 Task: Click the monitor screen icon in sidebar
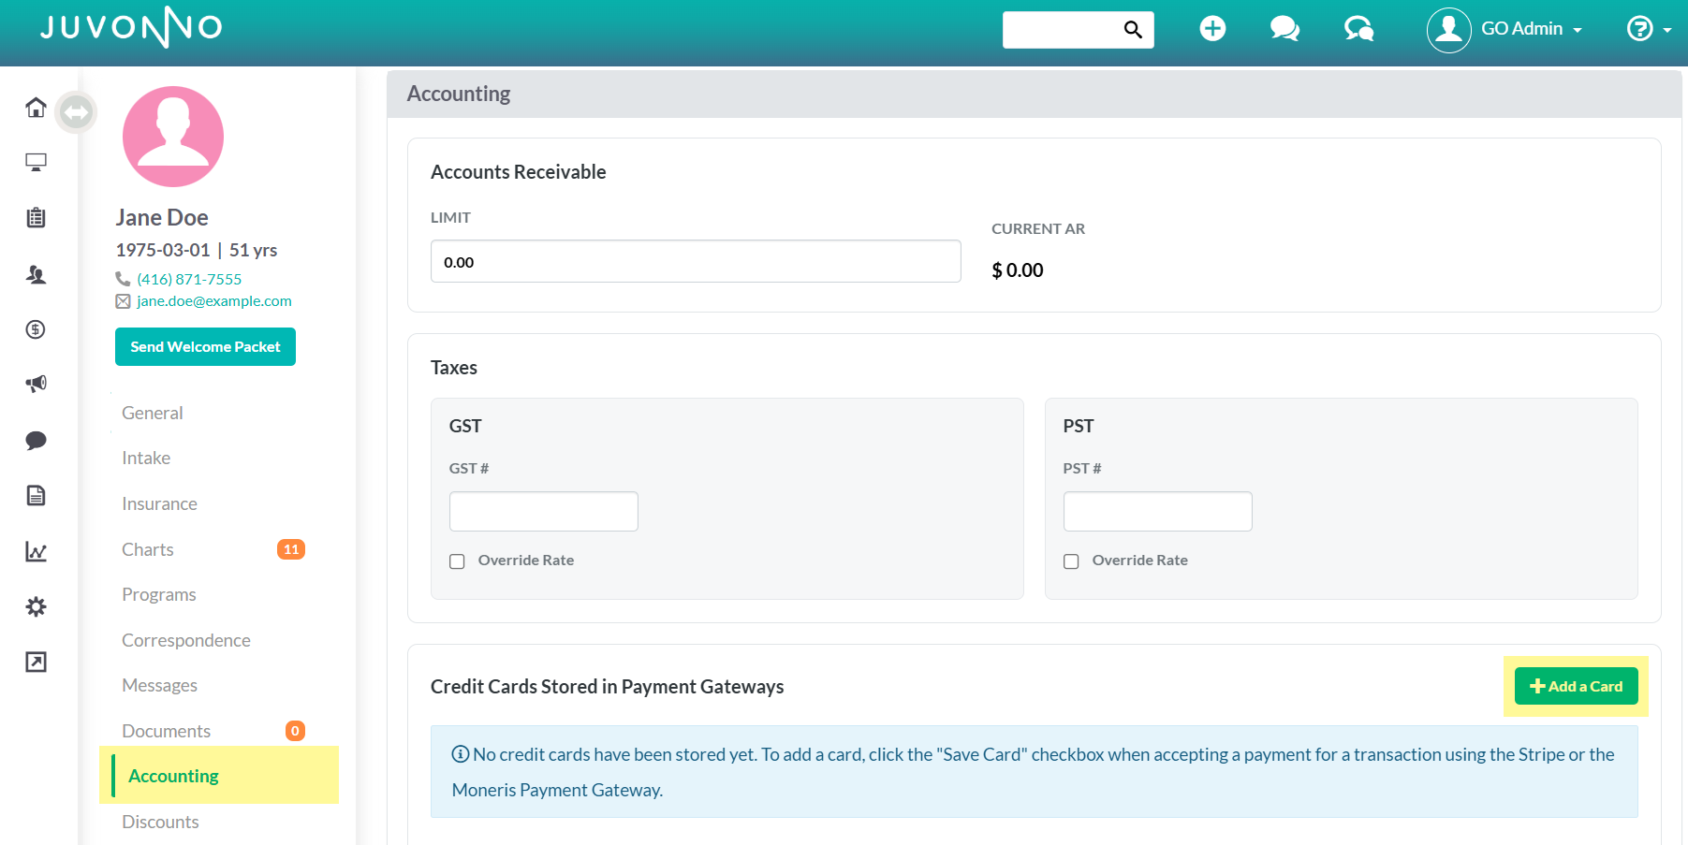point(36,163)
